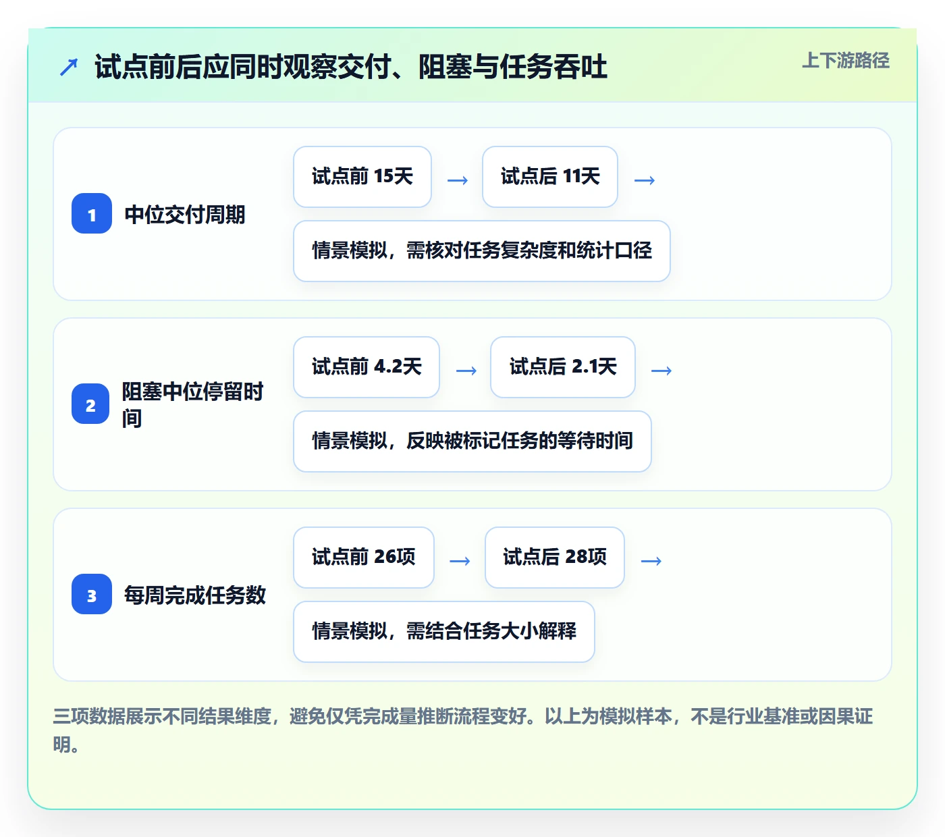Click the note 情景模拟，需结合任务大小解释

coord(444,632)
